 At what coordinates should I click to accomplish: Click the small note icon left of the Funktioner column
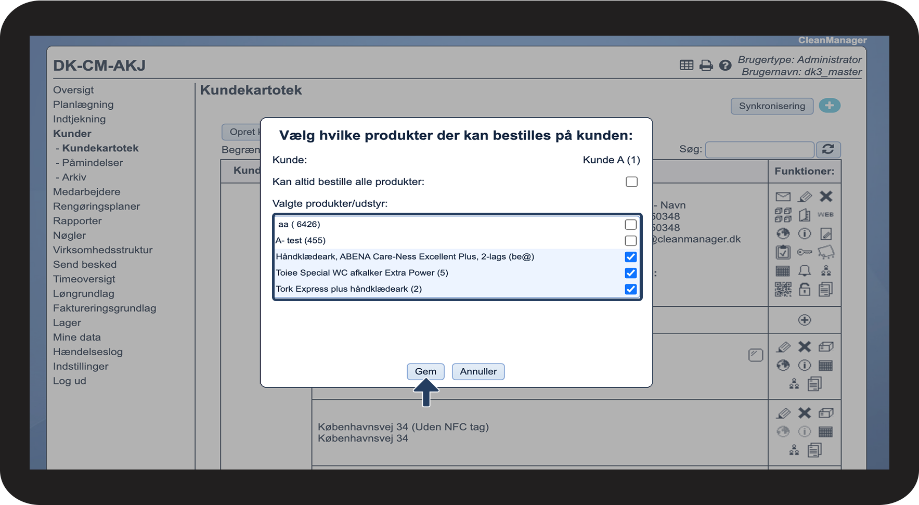[x=756, y=355]
